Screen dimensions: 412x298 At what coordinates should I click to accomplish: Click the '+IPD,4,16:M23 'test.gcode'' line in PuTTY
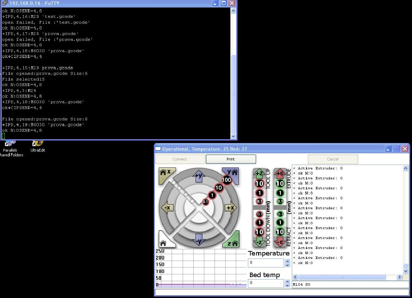pos(38,16)
